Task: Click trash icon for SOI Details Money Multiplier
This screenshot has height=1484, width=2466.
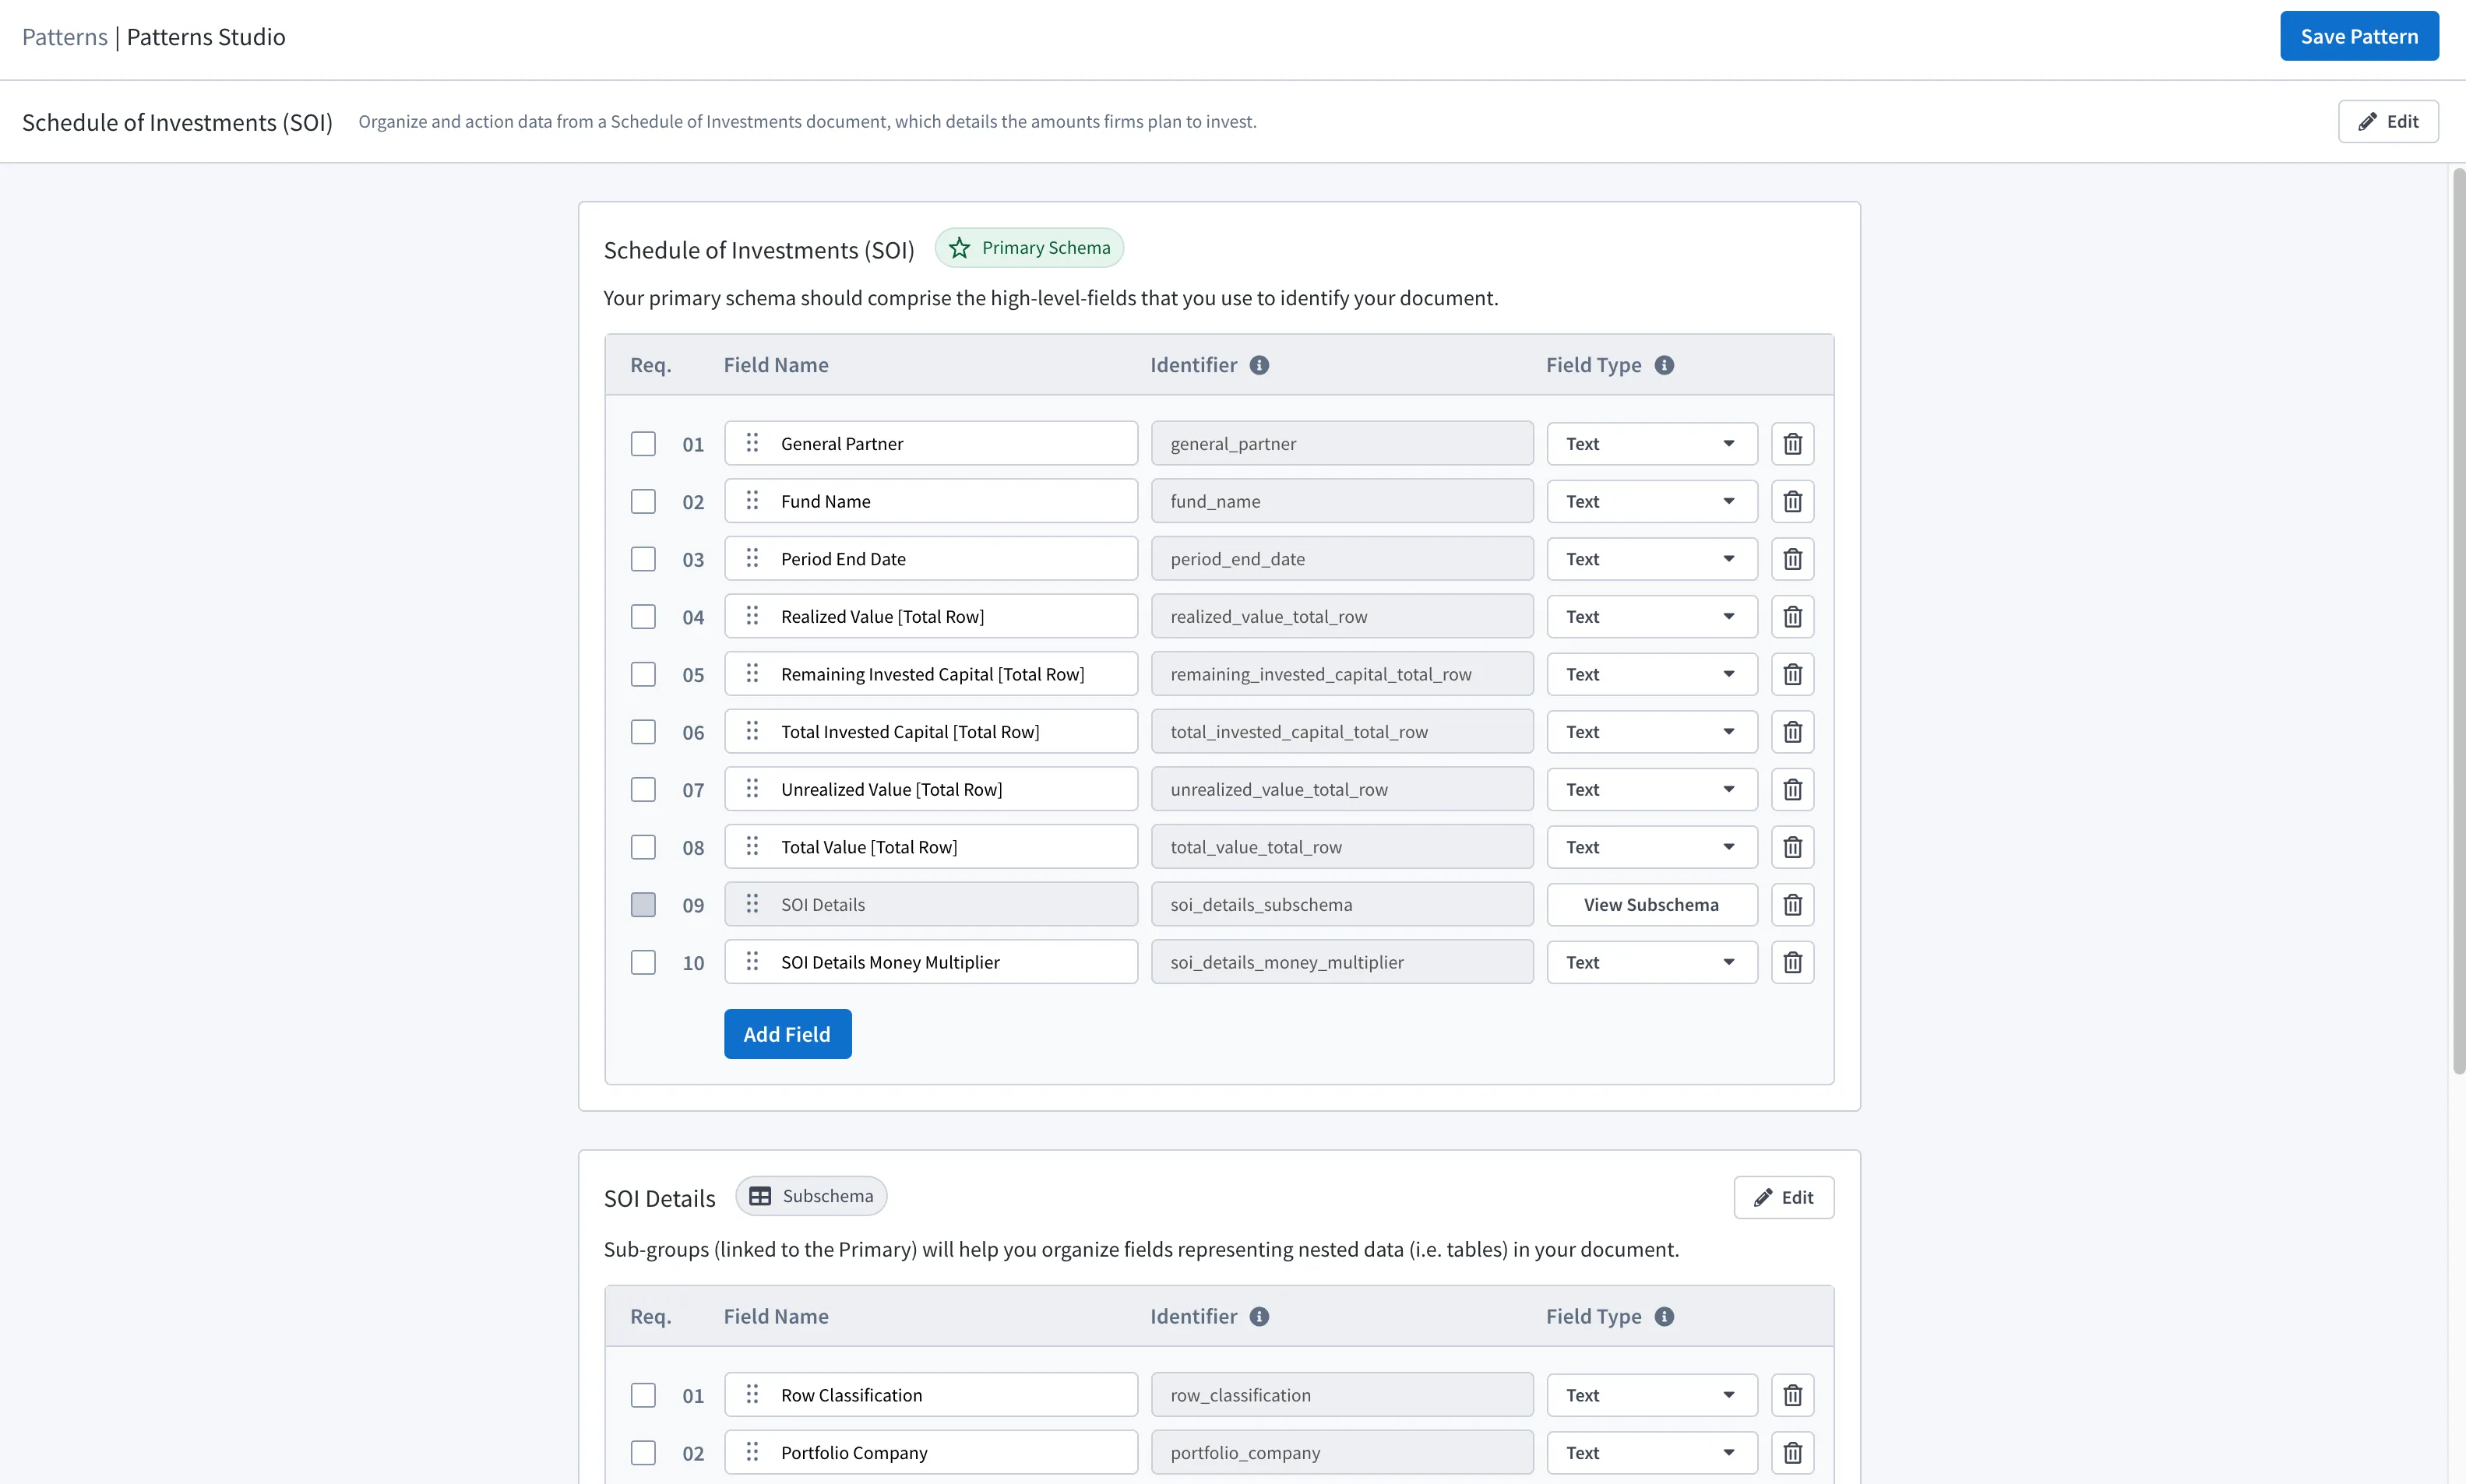Action: (1791, 962)
